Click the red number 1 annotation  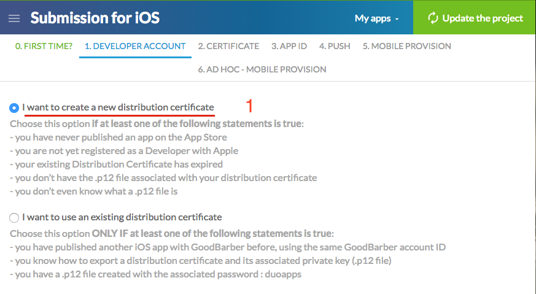click(x=249, y=106)
